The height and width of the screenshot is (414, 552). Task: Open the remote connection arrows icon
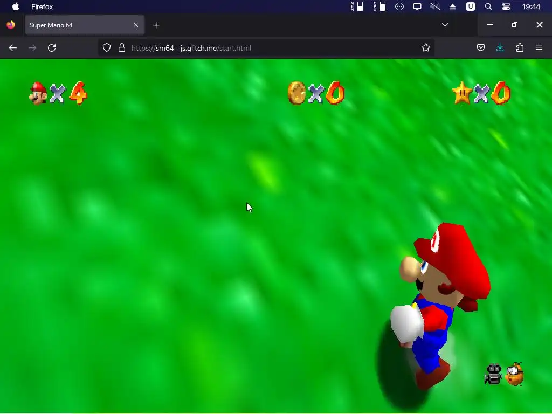click(399, 6)
